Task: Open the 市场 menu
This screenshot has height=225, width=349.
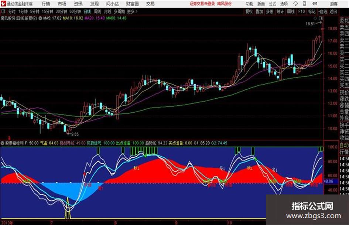Action: click(62, 4)
